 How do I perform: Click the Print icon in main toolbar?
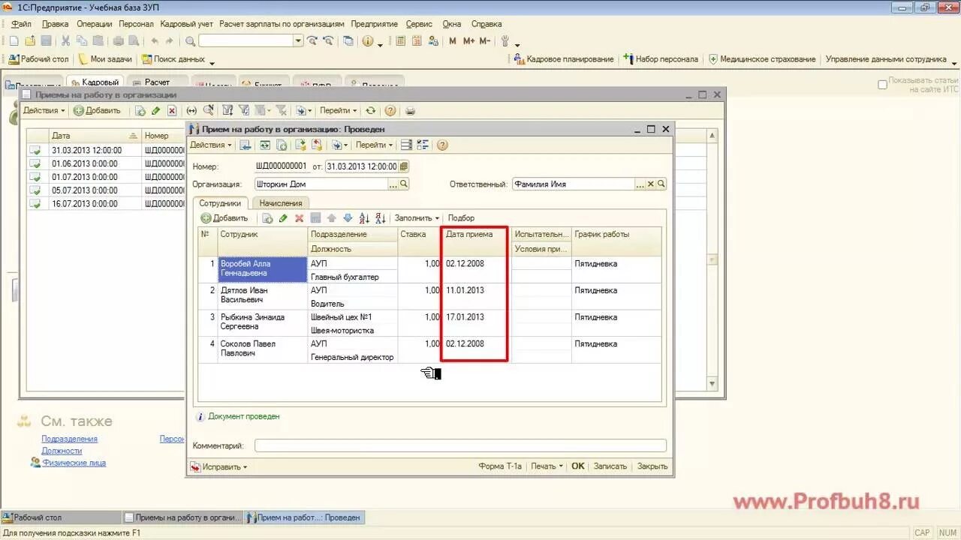point(118,41)
